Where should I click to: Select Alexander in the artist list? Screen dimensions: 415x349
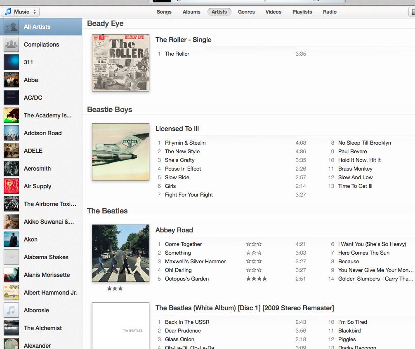41,344
